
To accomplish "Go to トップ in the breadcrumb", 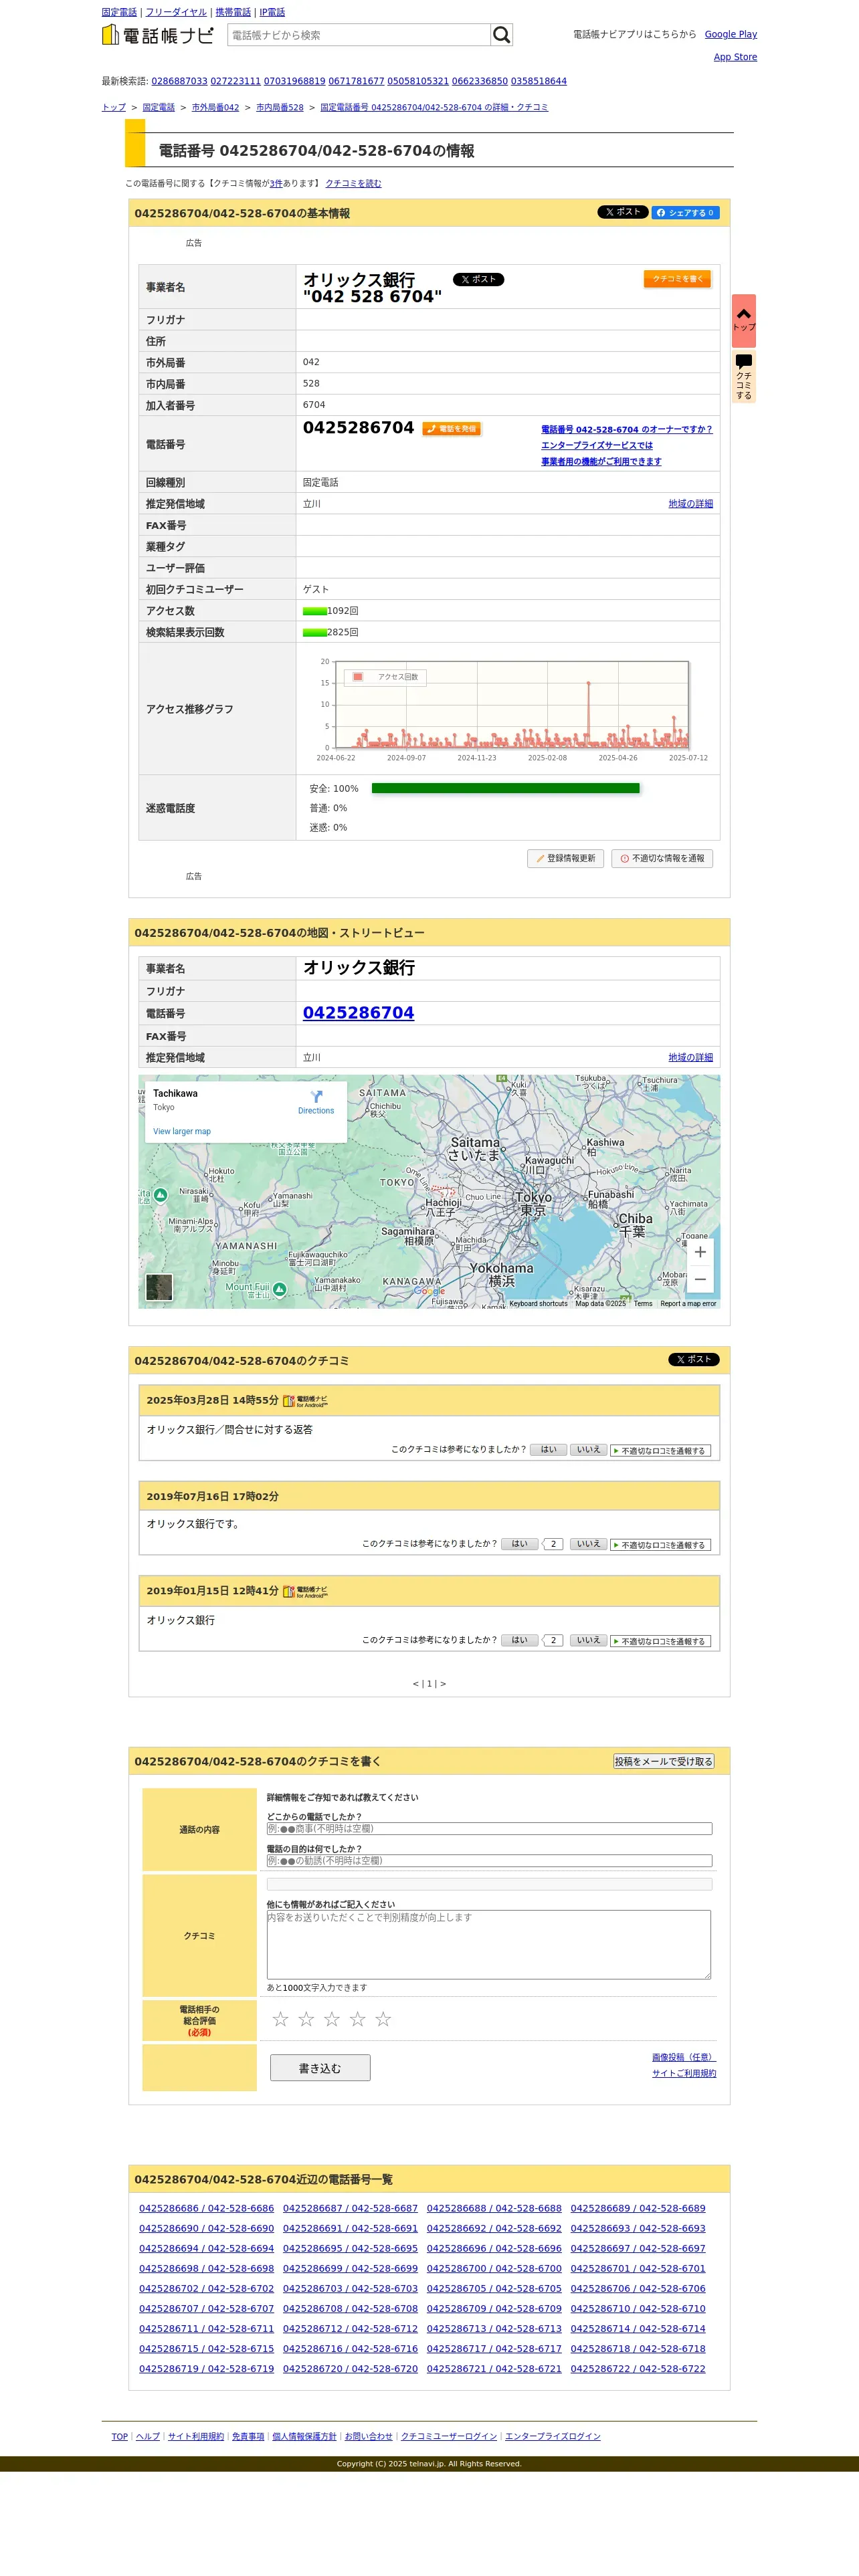I will point(114,107).
